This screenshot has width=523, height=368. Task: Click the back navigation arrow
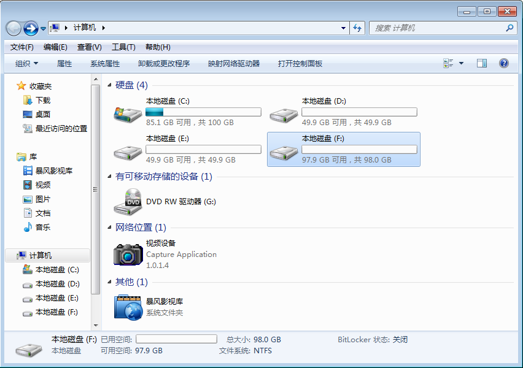(x=14, y=28)
